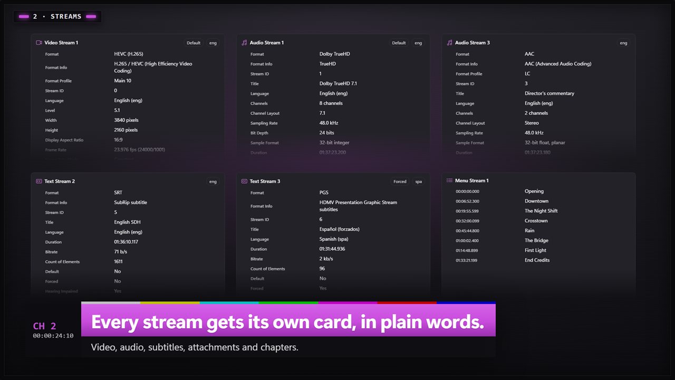Click the spa badge on Text Stream 3
Screen dimensions: 675x380
pyautogui.click(x=418, y=182)
